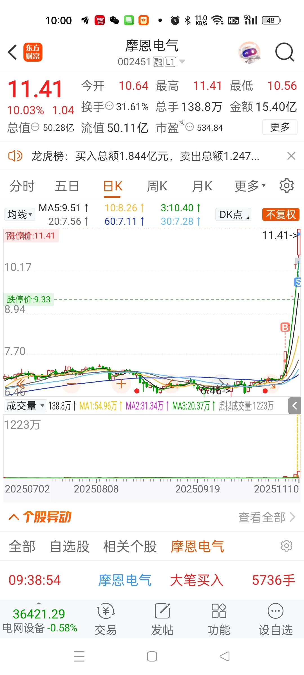Tap the 跌停价:9.33 chart label
This screenshot has height=675, width=304.
(x=29, y=299)
